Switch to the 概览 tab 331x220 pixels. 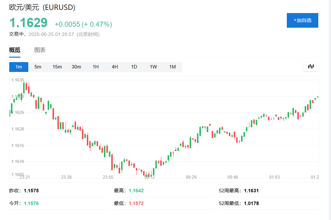15,50
